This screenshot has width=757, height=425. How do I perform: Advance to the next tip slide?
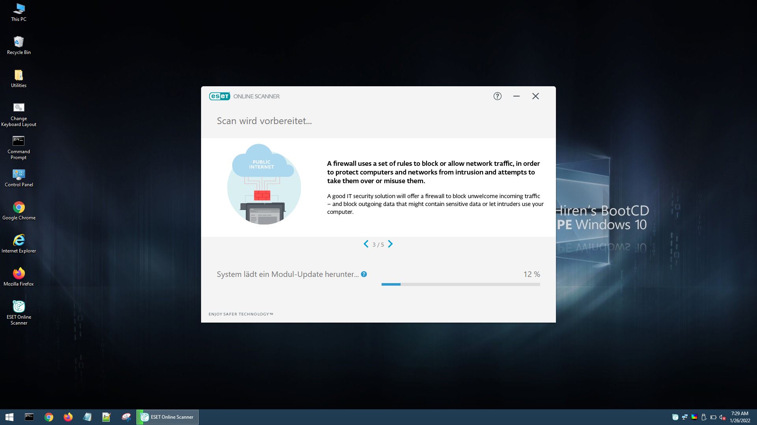pos(390,244)
